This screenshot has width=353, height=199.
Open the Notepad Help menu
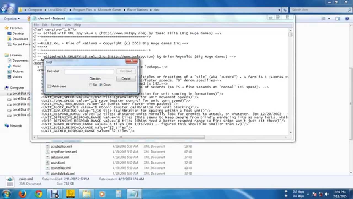78,25
